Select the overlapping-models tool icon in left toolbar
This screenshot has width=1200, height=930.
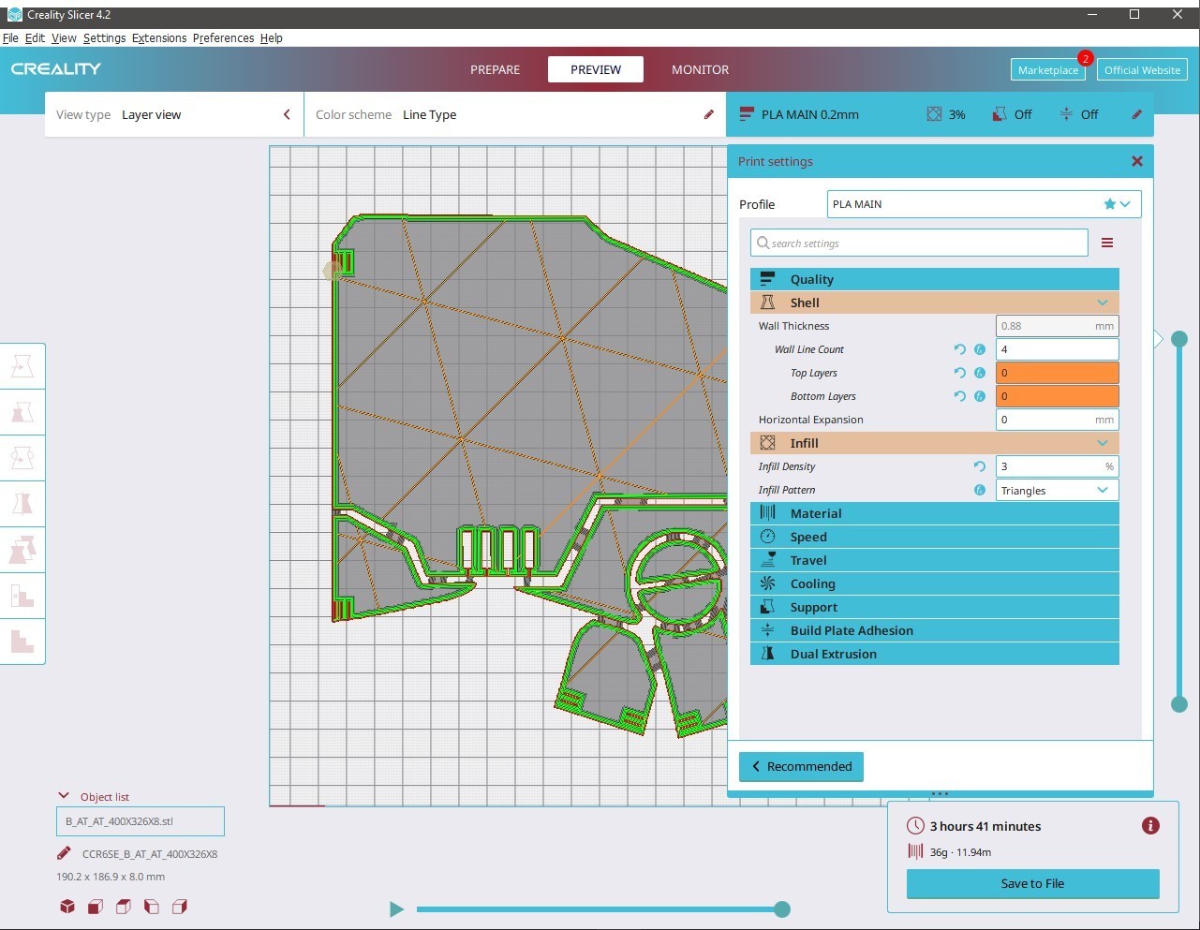click(22, 551)
